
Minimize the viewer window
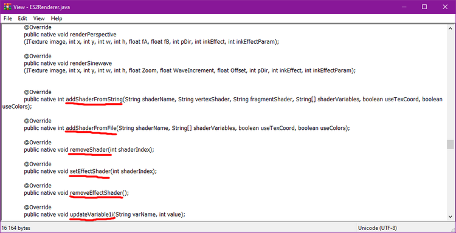coord(404,7)
